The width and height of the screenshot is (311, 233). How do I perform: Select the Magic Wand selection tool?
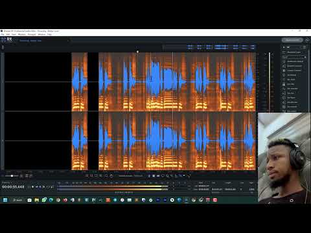click(172, 176)
